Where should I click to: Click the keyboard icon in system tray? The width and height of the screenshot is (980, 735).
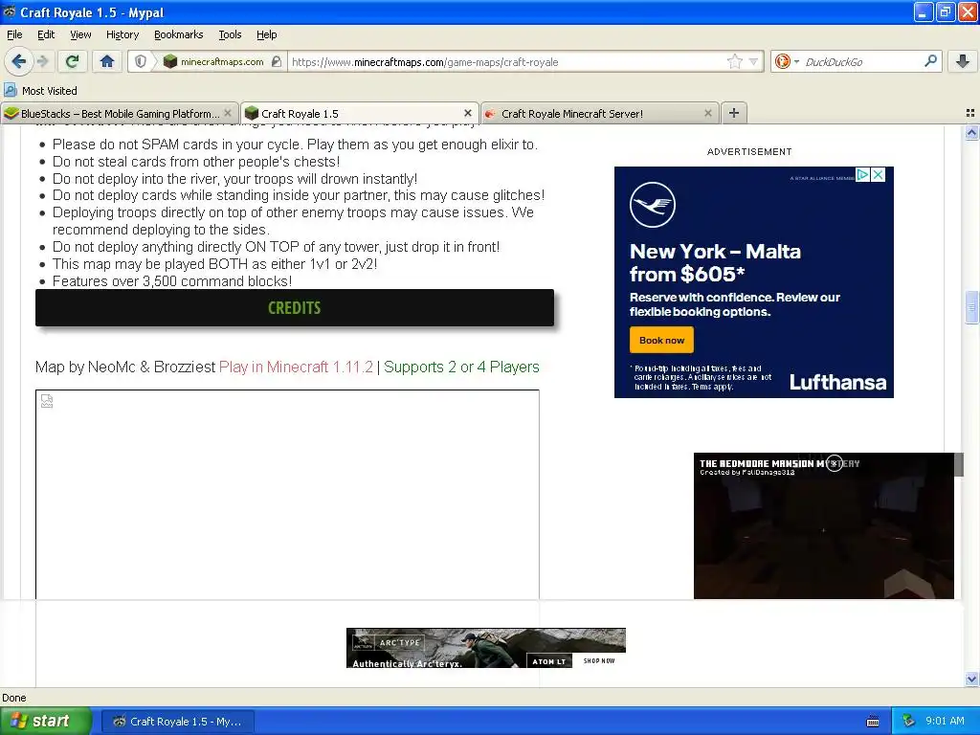tap(873, 722)
